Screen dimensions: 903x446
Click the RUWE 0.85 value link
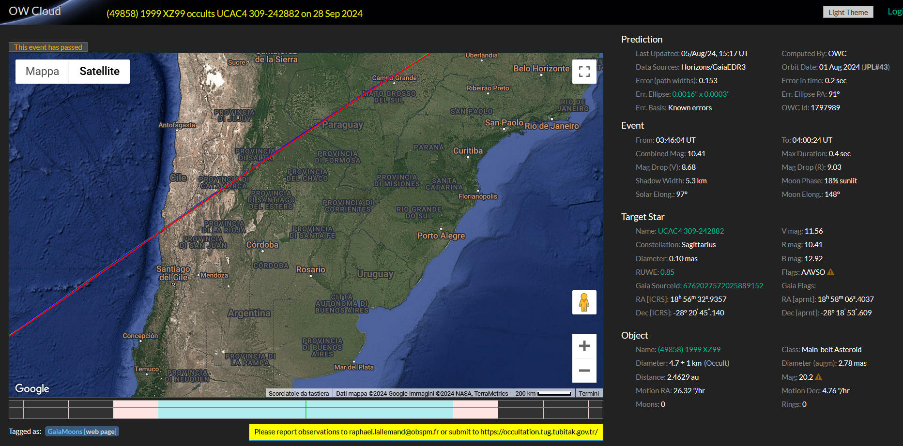[667, 272]
